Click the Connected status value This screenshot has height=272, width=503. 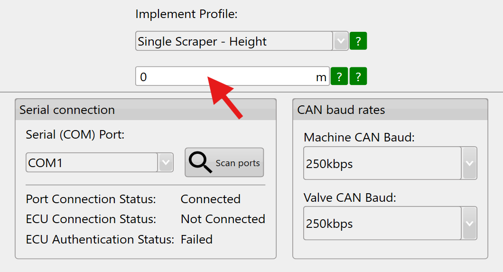coord(210,199)
